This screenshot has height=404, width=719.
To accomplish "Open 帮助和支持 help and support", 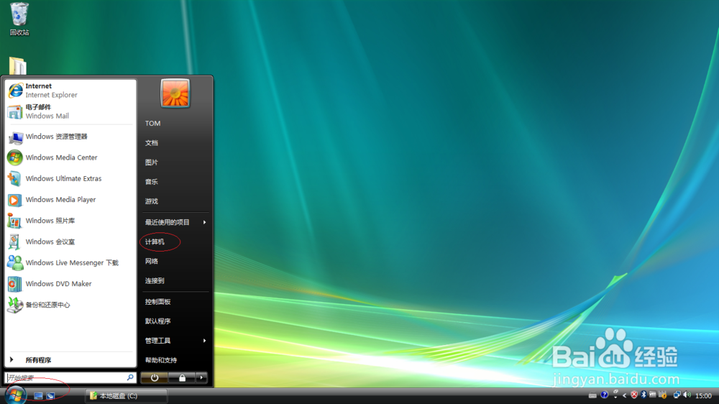I will [161, 360].
